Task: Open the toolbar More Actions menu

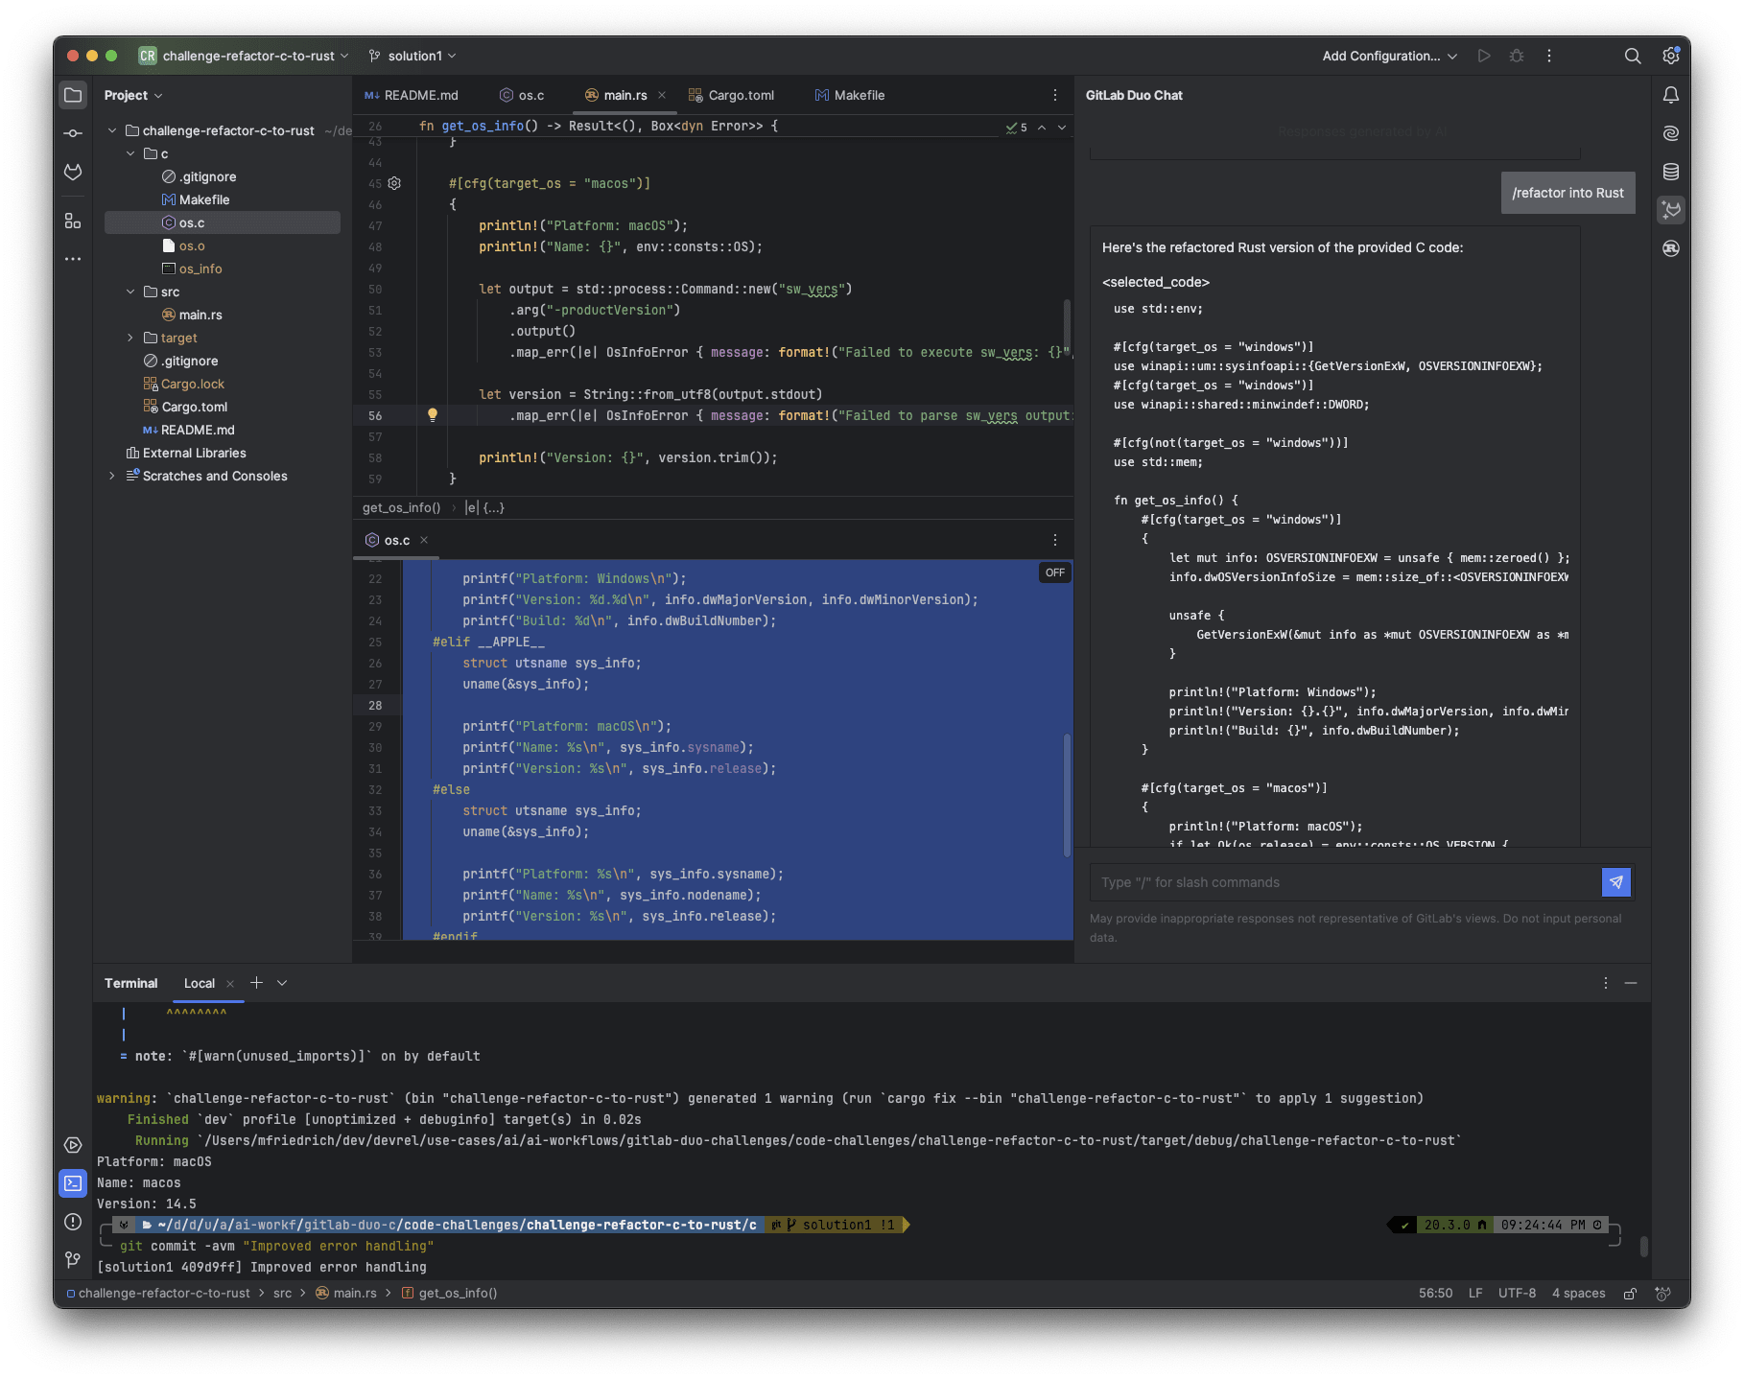Action: pyautogui.click(x=1549, y=56)
